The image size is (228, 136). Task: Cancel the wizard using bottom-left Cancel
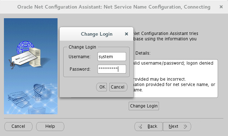tap(18, 126)
